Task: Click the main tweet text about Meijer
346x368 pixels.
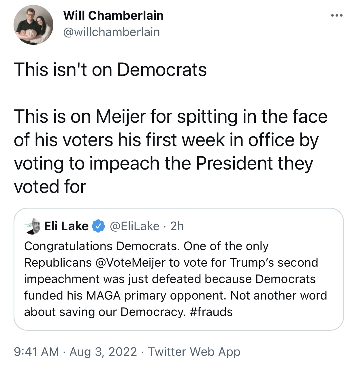Action: pos(171,151)
